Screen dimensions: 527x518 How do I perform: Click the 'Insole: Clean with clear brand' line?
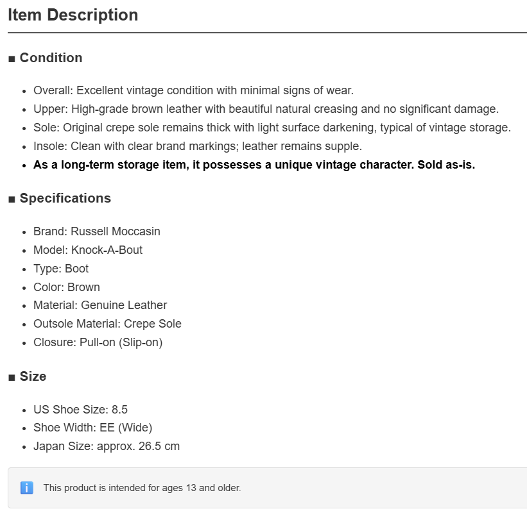tap(198, 146)
